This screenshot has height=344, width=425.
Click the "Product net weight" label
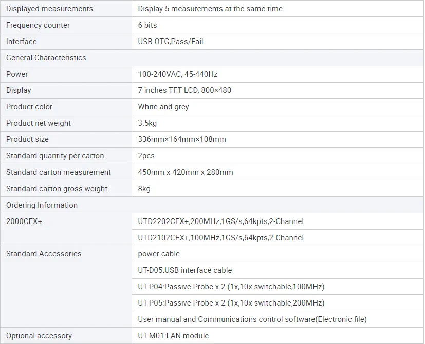(39, 123)
